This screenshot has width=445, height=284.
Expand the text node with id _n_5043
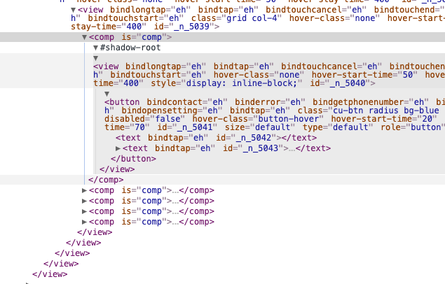pos(118,148)
